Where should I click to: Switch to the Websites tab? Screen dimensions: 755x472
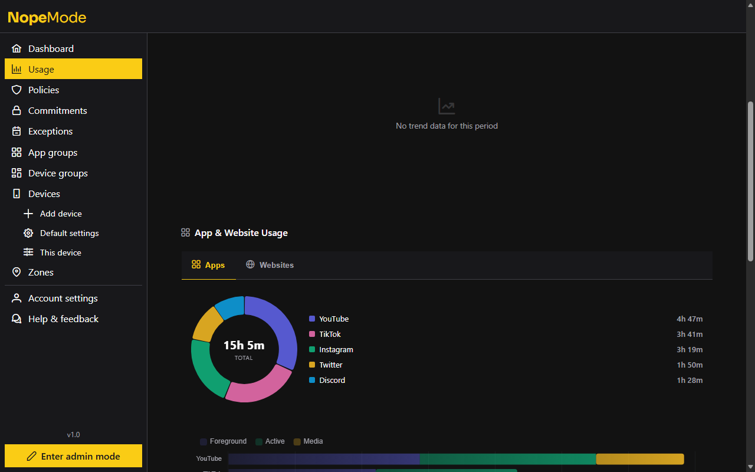(270, 265)
